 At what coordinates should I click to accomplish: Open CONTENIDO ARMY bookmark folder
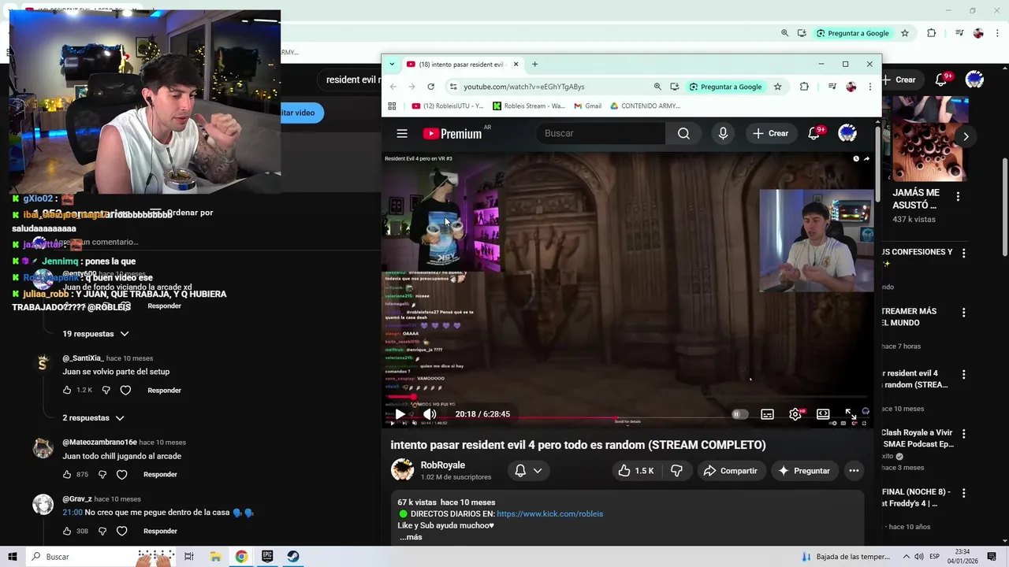(645, 106)
